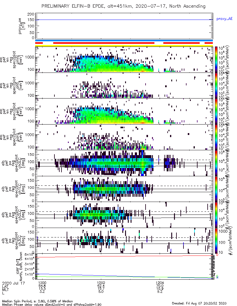Click the time tick label "1202"
This screenshot has height=306, width=237.
pos(101,283)
